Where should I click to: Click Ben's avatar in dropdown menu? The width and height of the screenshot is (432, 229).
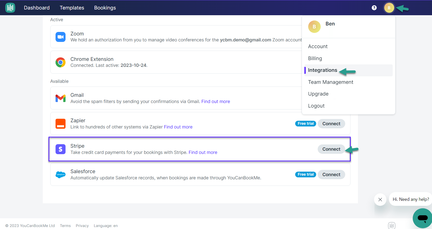(314, 27)
